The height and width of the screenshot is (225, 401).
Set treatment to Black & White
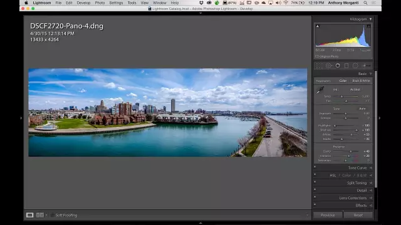point(361,81)
